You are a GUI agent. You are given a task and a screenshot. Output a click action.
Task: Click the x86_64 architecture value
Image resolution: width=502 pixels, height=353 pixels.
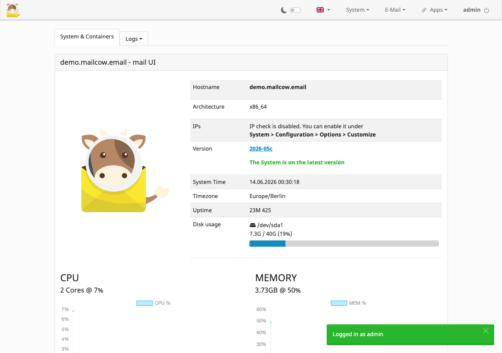tap(258, 107)
